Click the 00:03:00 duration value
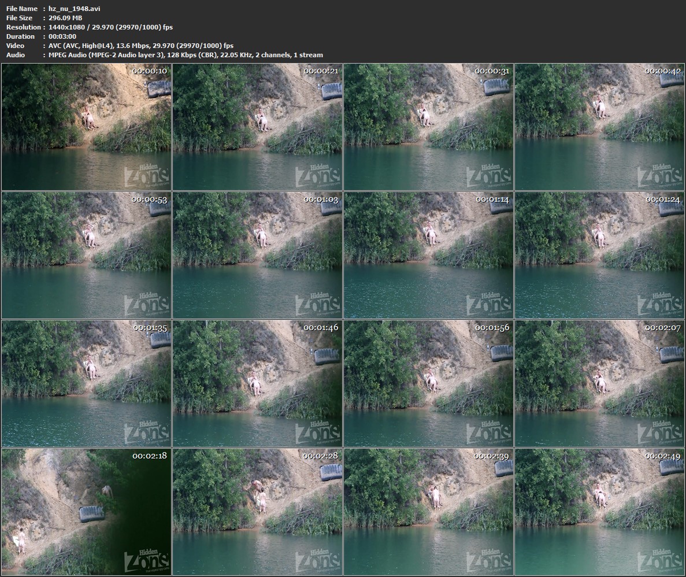This screenshot has height=577, width=686. pyautogui.click(x=62, y=36)
